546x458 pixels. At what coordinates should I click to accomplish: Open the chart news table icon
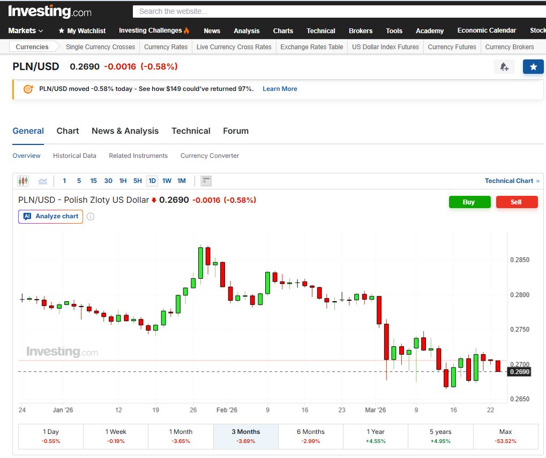coord(206,181)
